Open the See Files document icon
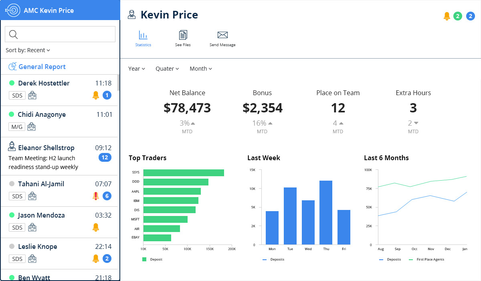The width and height of the screenshot is (481, 281). (x=183, y=35)
